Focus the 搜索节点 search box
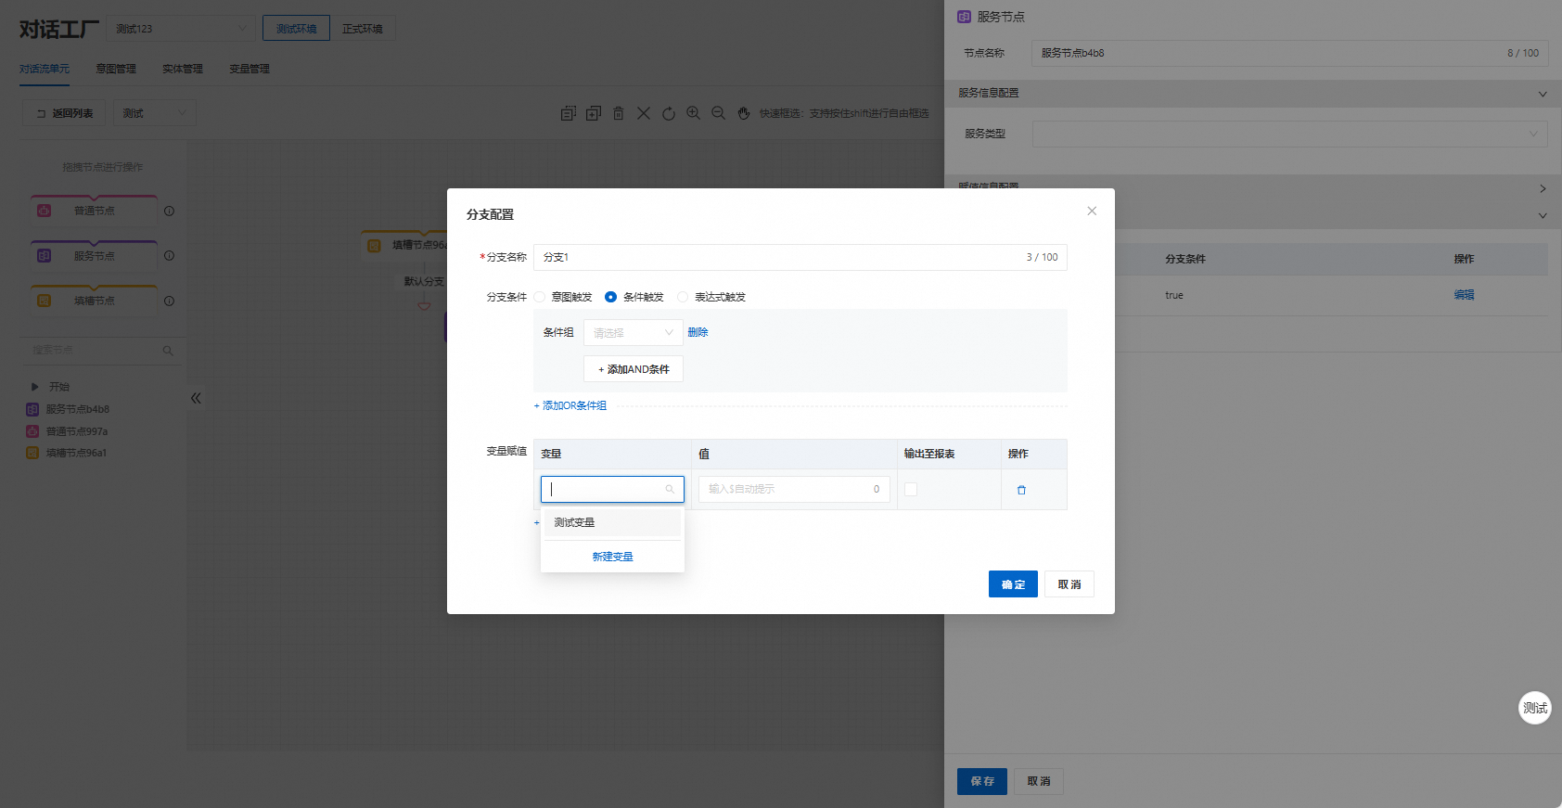1562x808 pixels. (x=102, y=351)
